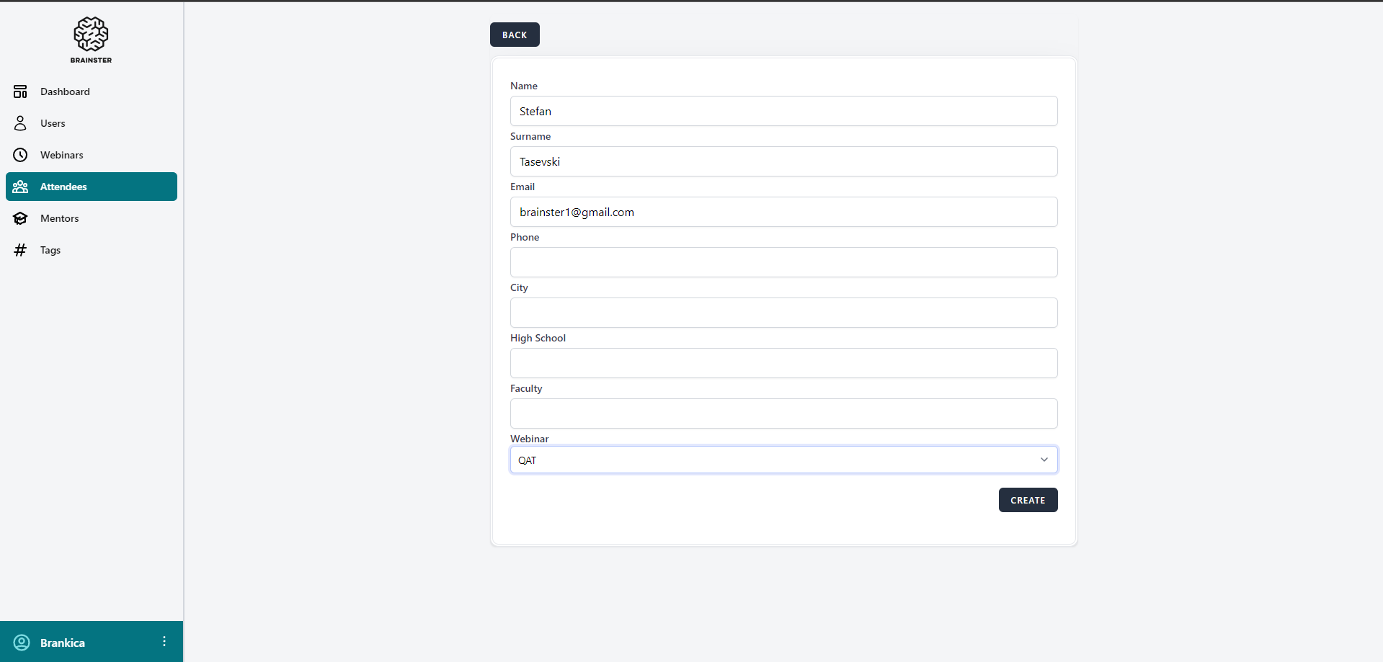Edit the Email field with brainster1@gmail.com
Image resolution: width=1383 pixels, height=662 pixels.
[783, 212]
